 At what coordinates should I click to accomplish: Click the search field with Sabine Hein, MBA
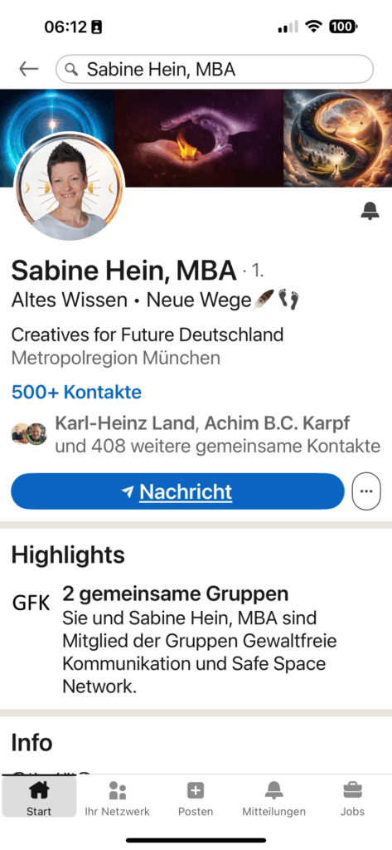tap(215, 69)
